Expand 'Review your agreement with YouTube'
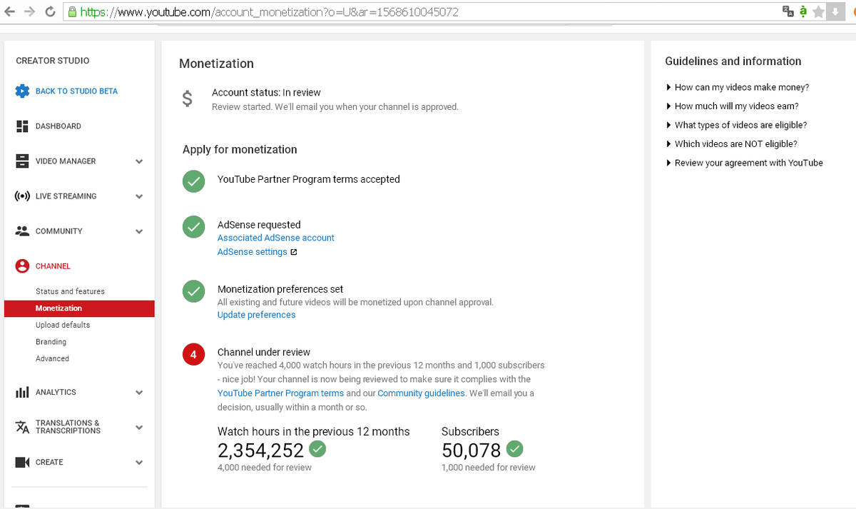856x509 pixels. click(744, 163)
